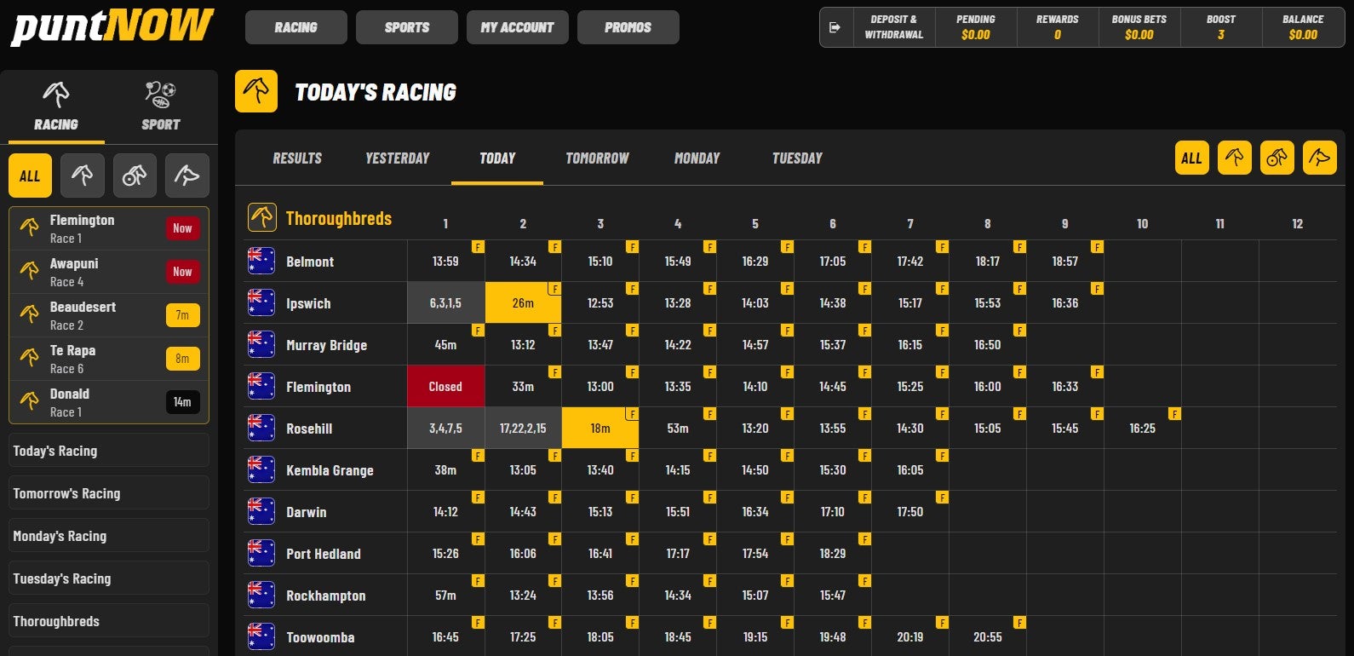Toggle thoroughbreds filter icon above table
1354x656 pixels.
(1234, 158)
